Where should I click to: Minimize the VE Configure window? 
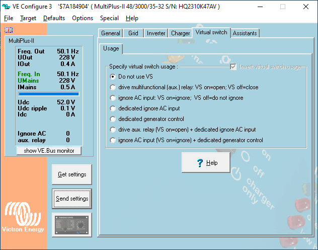click(x=260, y=7)
